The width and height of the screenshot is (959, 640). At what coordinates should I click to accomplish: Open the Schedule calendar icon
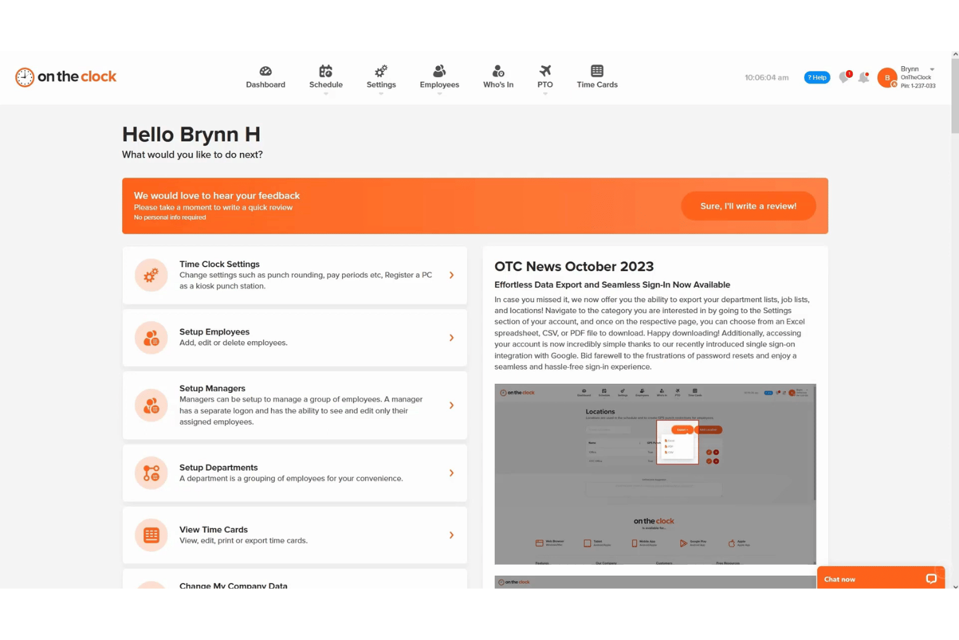tap(326, 71)
